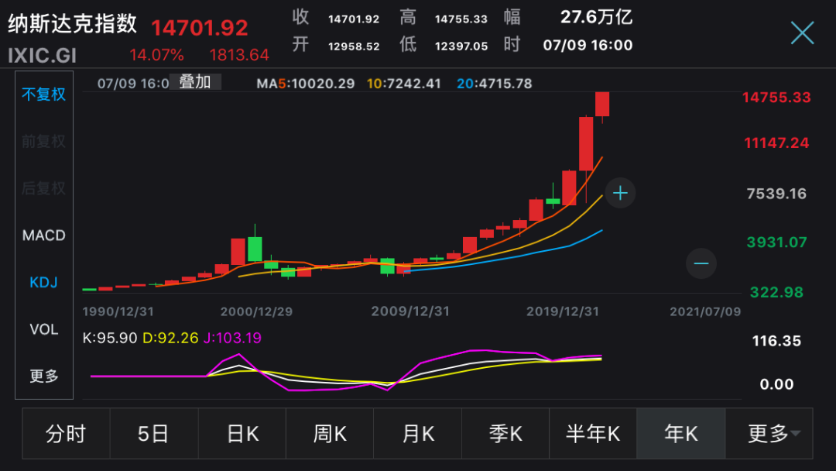Click the 纳斯达克指数 title

[73, 23]
